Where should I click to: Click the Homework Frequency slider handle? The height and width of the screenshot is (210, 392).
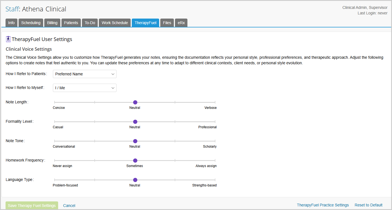135,160
